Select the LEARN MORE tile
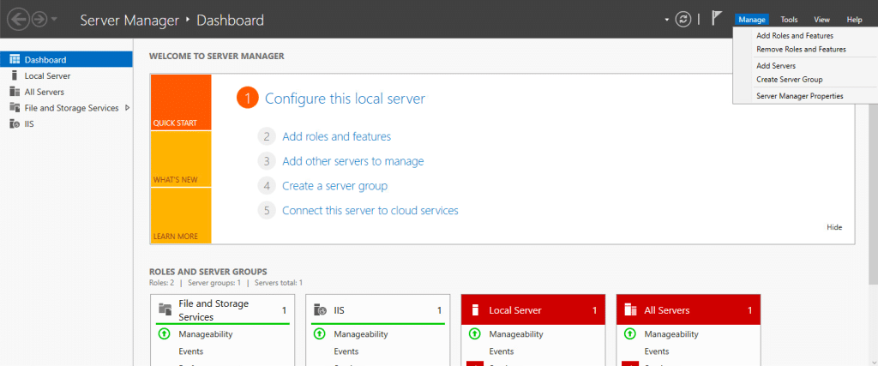The width and height of the screenshot is (878, 366). [180, 215]
